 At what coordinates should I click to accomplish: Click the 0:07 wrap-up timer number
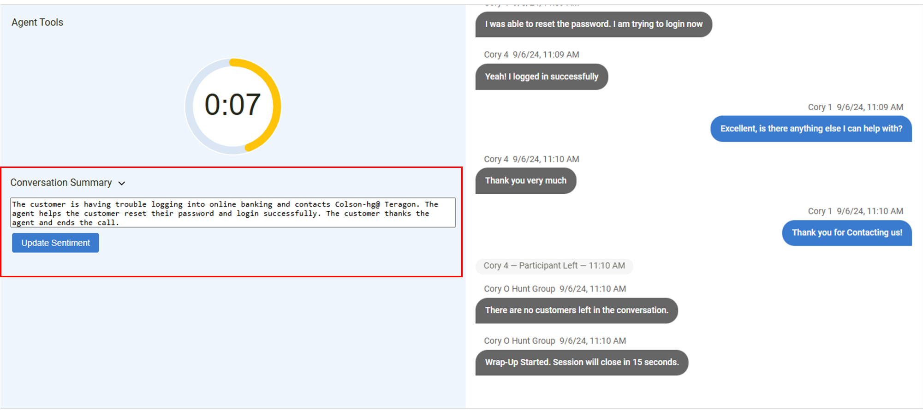point(232,105)
